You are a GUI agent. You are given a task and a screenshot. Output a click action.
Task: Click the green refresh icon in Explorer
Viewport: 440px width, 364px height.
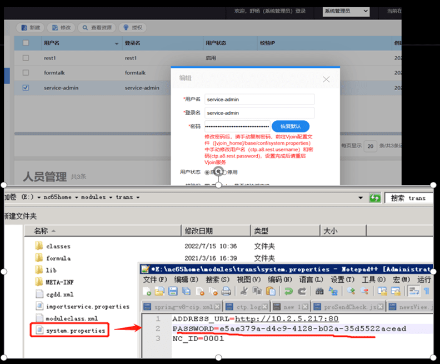374,198
